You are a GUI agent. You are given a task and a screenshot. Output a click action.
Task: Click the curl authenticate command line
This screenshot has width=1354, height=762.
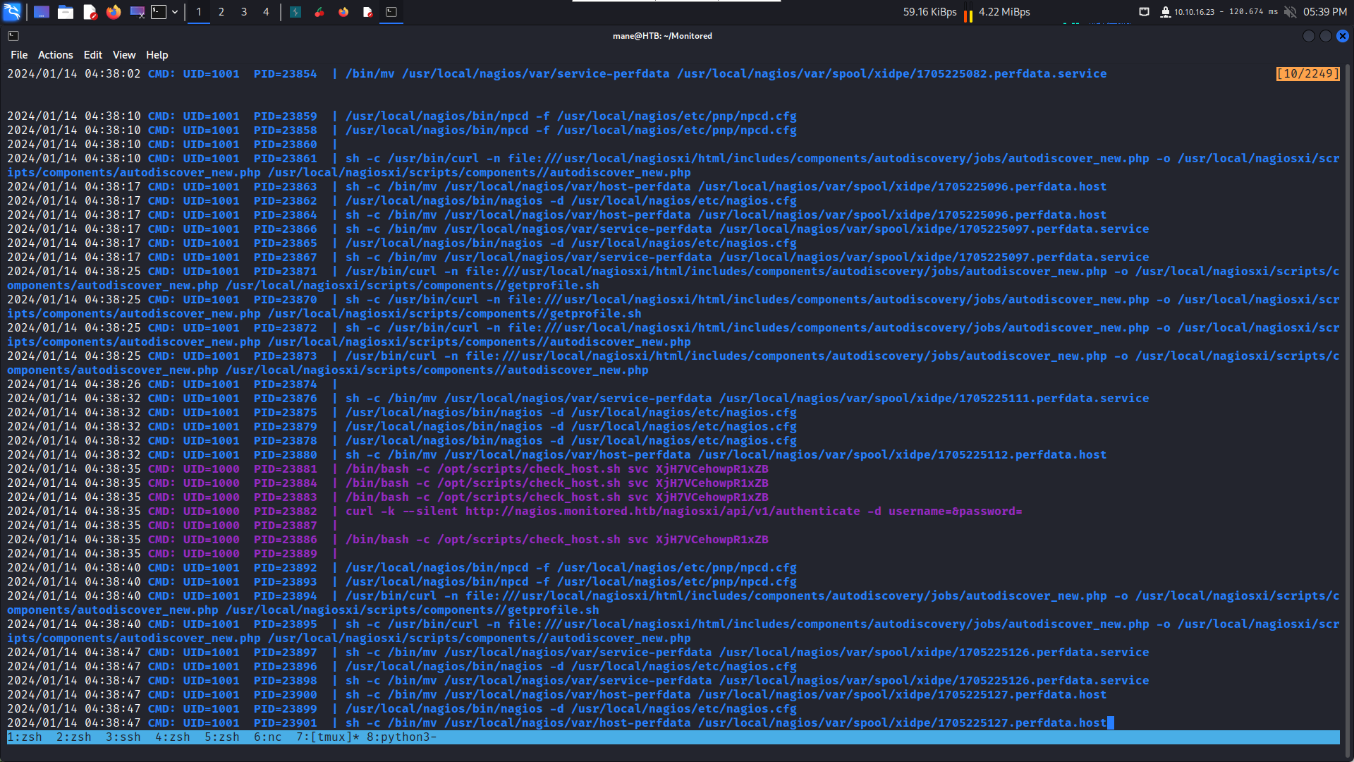point(515,512)
